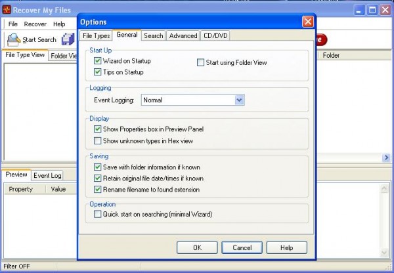Viewport: 394px width, 273px height.
Task: Click the horizontal scroll right arrow
Action: (386, 157)
